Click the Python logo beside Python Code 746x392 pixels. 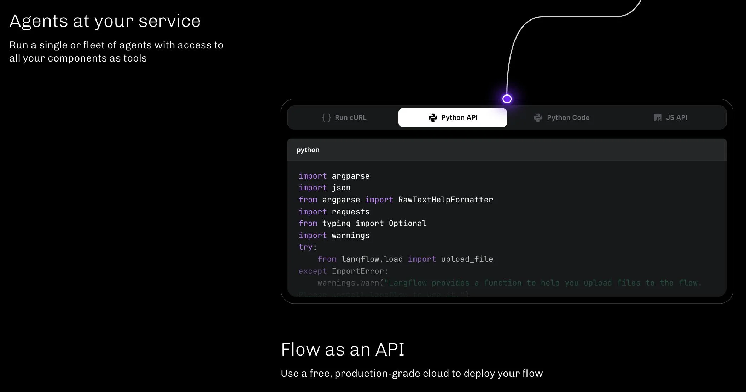click(x=538, y=117)
